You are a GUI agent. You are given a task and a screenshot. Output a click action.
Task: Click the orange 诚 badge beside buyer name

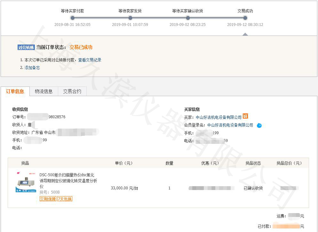[245, 116]
